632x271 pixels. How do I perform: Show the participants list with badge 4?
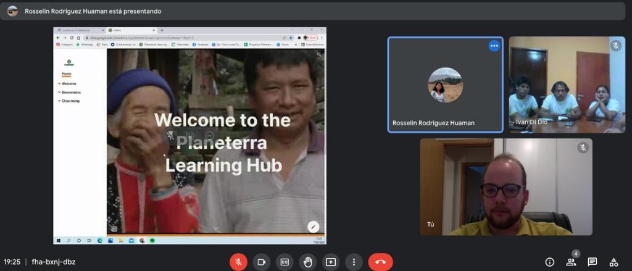coord(571,262)
